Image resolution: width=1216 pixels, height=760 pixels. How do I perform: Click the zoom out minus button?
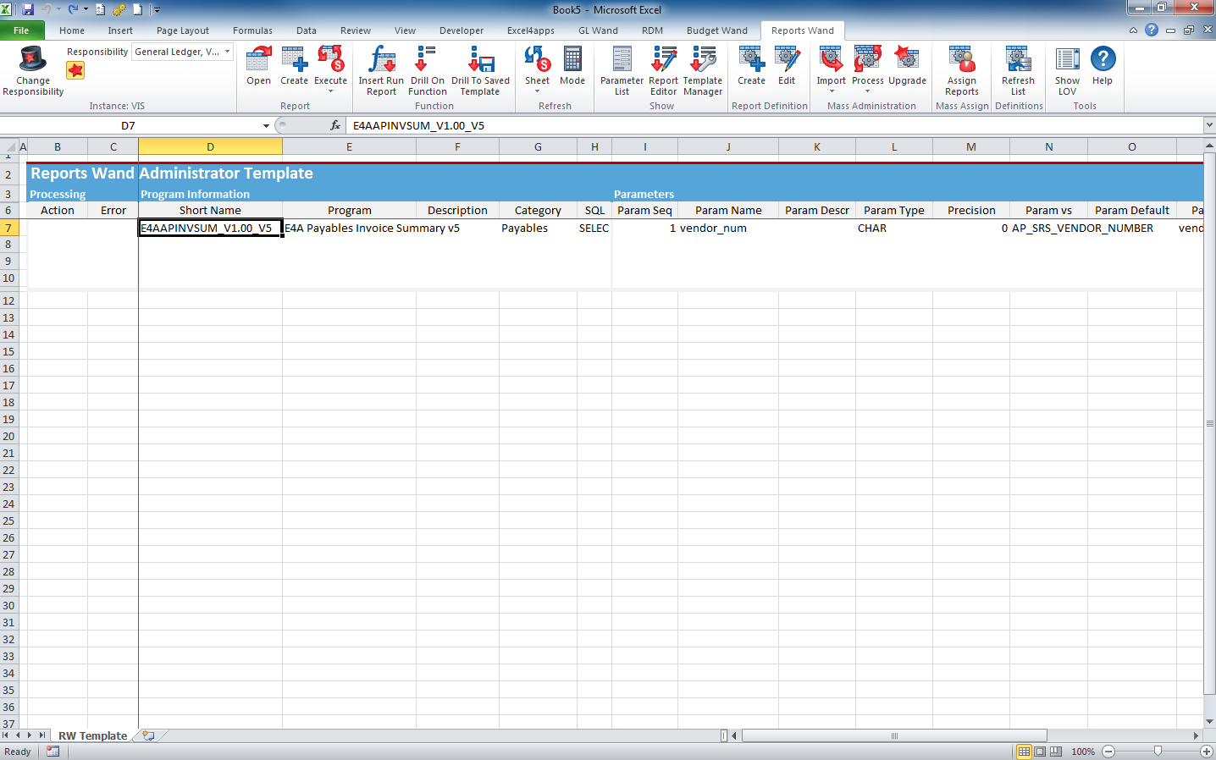tap(1108, 752)
